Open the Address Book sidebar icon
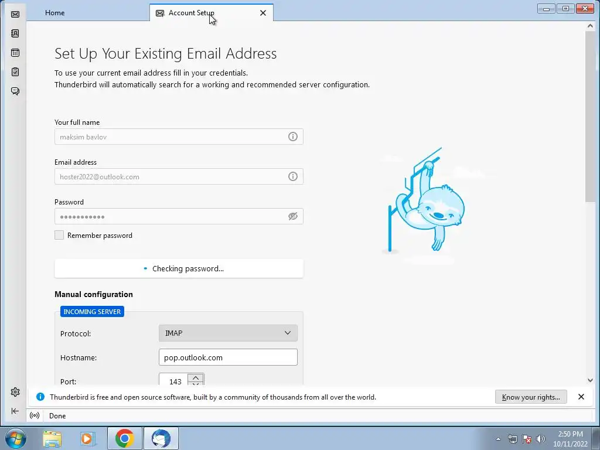The image size is (600, 450). (15, 33)
